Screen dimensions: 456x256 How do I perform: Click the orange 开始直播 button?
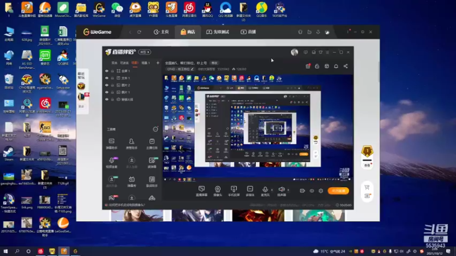point(338,191)
